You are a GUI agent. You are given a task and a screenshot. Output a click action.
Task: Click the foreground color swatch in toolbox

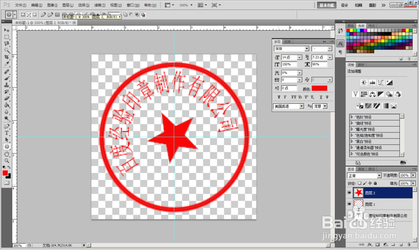coord(5,173)
